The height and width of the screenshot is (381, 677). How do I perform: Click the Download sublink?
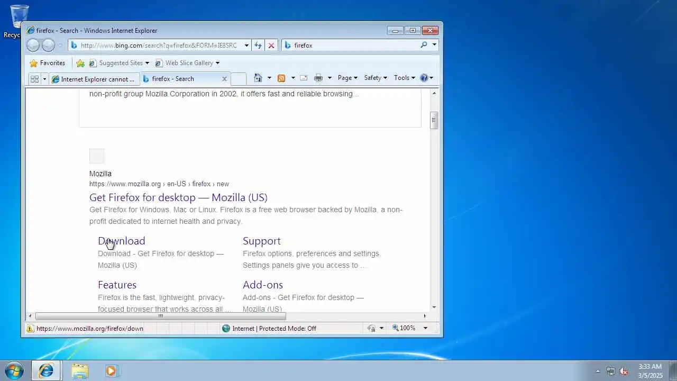121,241
